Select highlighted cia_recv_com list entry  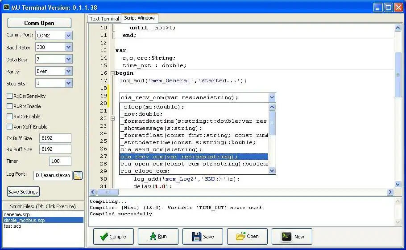194,157
